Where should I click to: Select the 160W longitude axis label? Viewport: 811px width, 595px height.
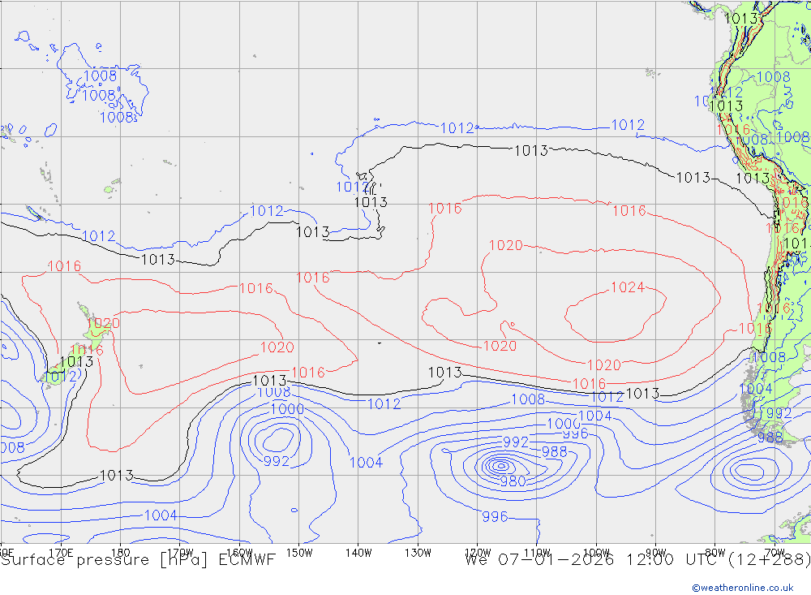239,553
